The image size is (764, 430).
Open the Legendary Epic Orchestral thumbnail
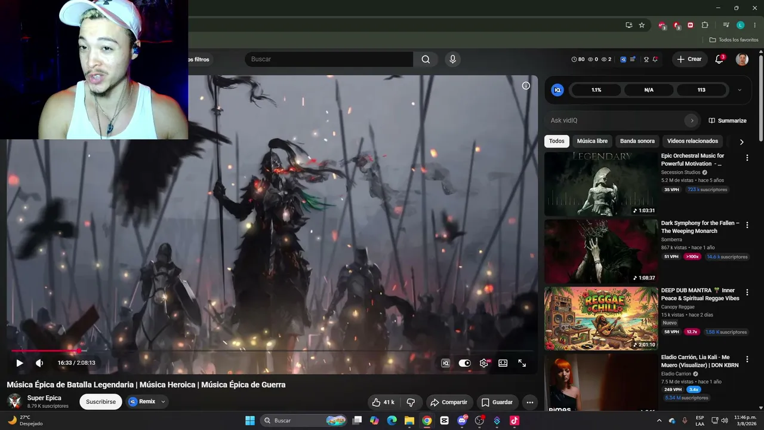pyautogui.click(x=601, y=184)
